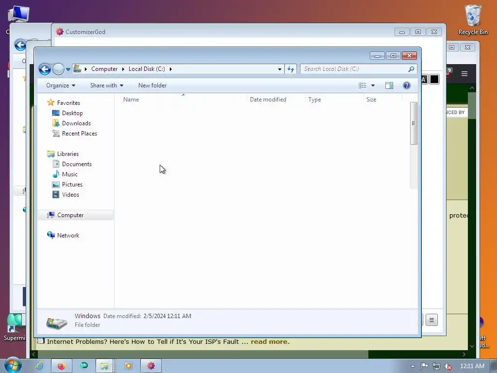This screenshot has width=497, height=373.
Task: Click the CustomizerGod title bar icon
Action: coord(60,32)
